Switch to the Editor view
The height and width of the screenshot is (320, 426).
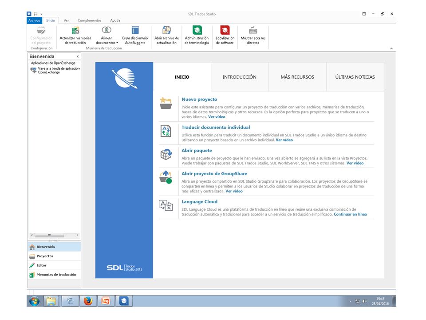click(54, 265)
